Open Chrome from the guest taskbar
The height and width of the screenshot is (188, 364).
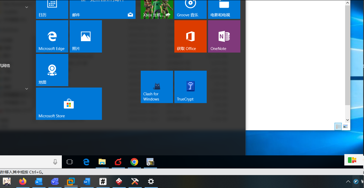[x=134, y=162]
